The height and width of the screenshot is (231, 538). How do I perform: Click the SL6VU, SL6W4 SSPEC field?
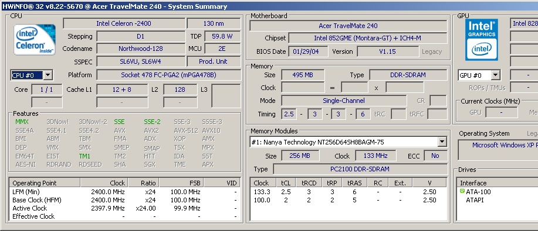click(140, 61)
